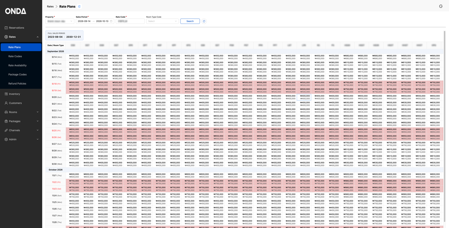Image resolution: width=449 pixels, height=228 pixels.
Task: Select the 10/7 (Wed) date row label
Action: [57, 216]
